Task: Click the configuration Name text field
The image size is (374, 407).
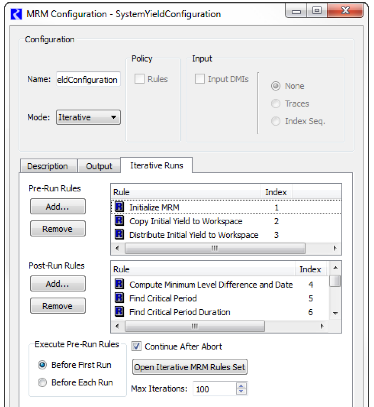Action: tap(88, 80)
